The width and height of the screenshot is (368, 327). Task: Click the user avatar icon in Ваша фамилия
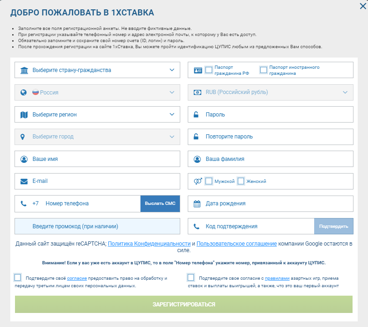pos(197,159)
